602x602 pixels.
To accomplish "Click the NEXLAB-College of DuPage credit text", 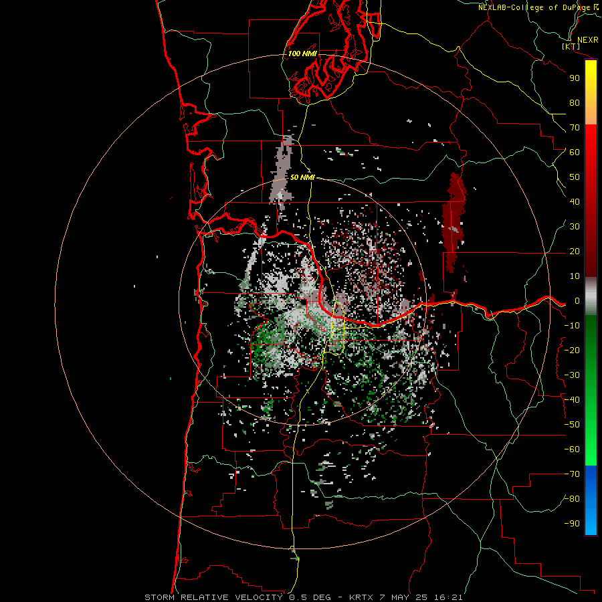I will click(538, 7).
